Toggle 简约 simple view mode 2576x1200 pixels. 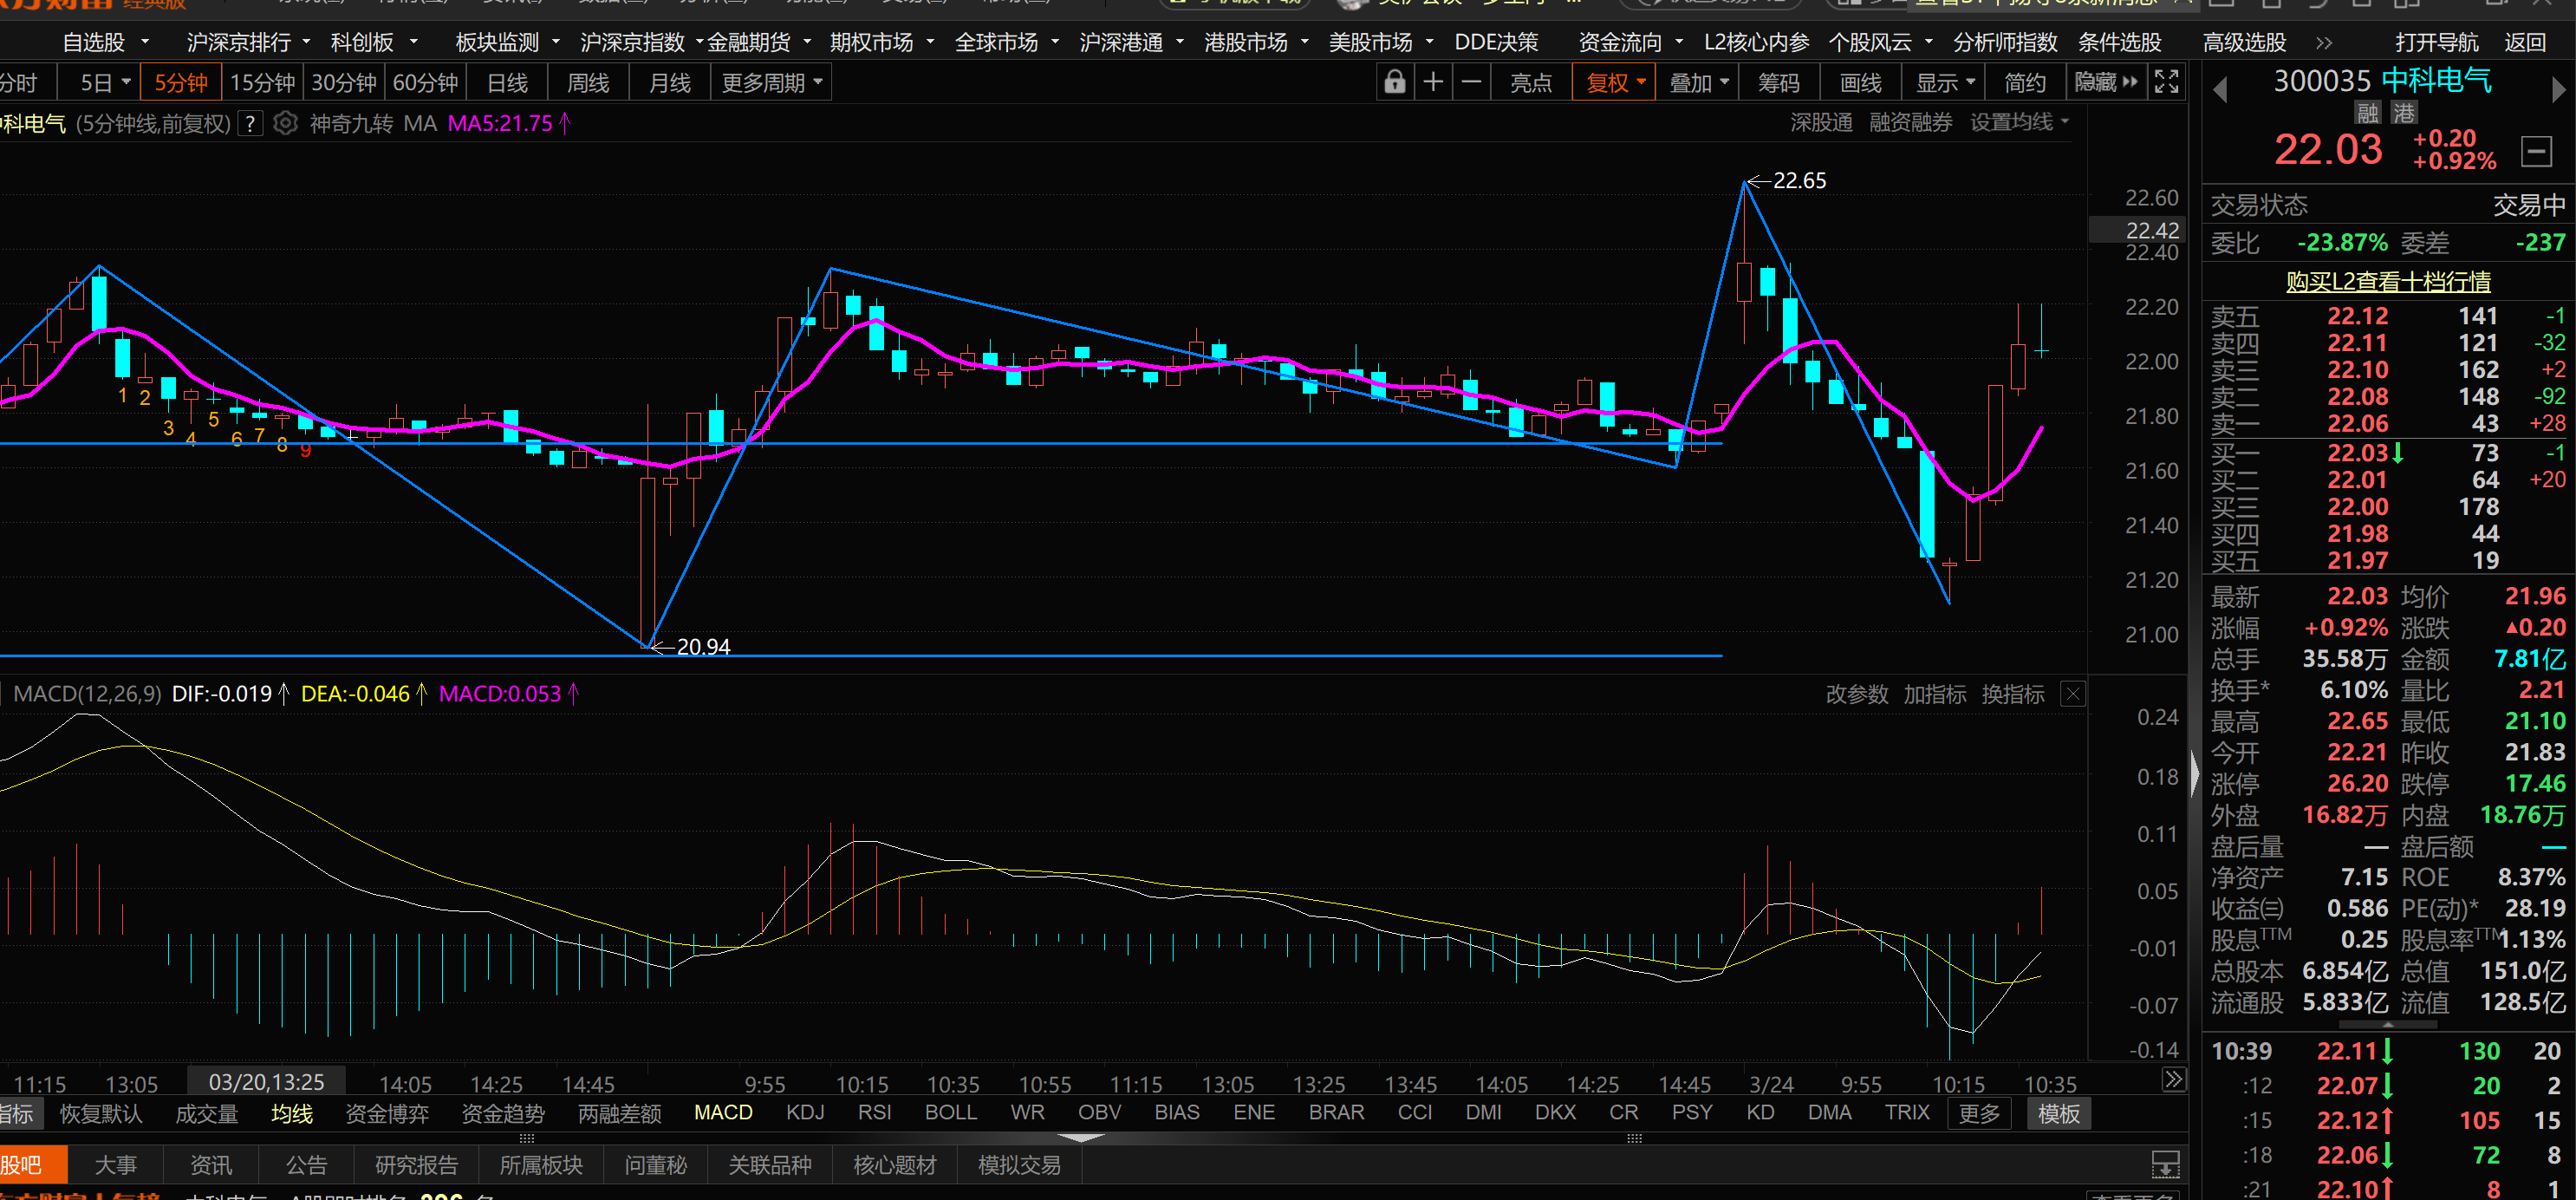pyautogui.click(x=2025, y=83)
